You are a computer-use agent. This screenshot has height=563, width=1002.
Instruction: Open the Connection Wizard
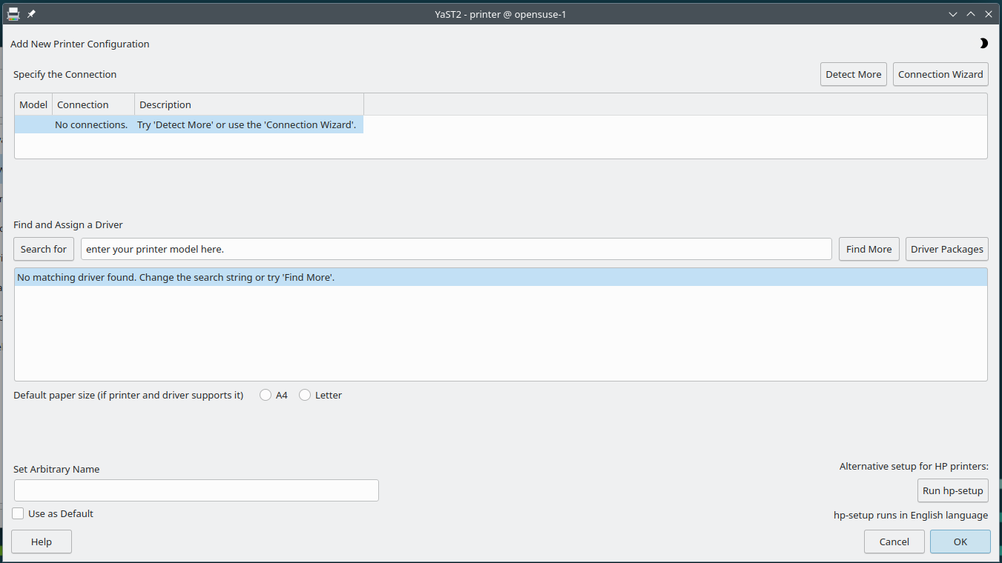940,74
